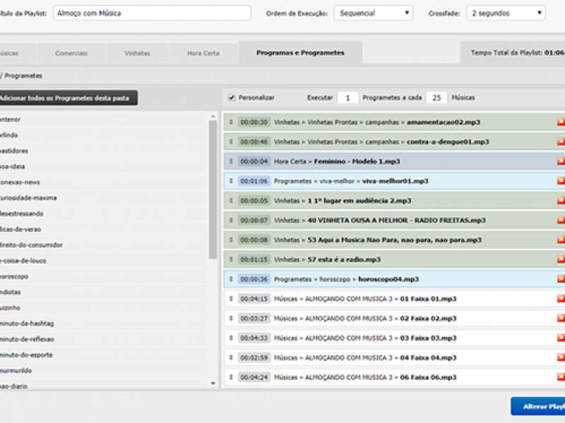Click the reorder handle of viva-melhor01.mp3
Screen dimensions: 565x423
point(232,181)
